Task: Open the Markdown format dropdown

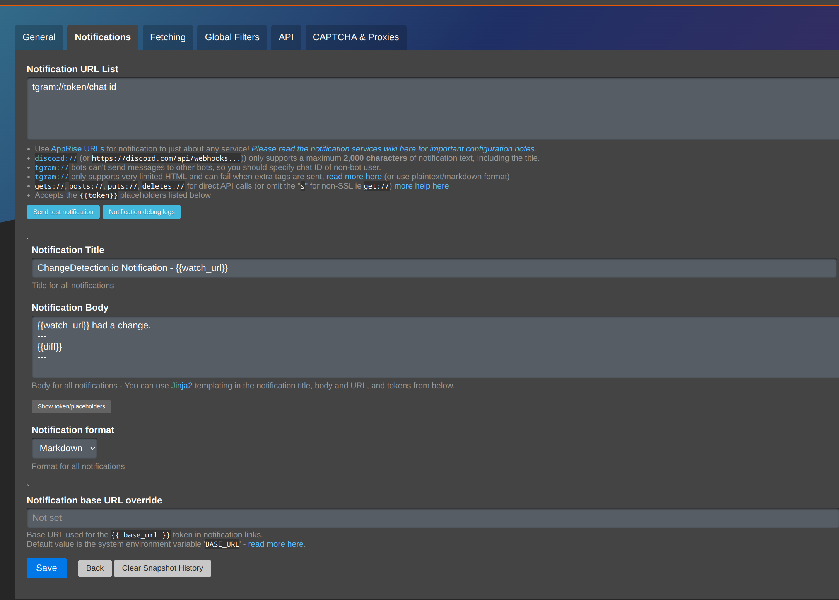Action: click(x=65, y=448)
